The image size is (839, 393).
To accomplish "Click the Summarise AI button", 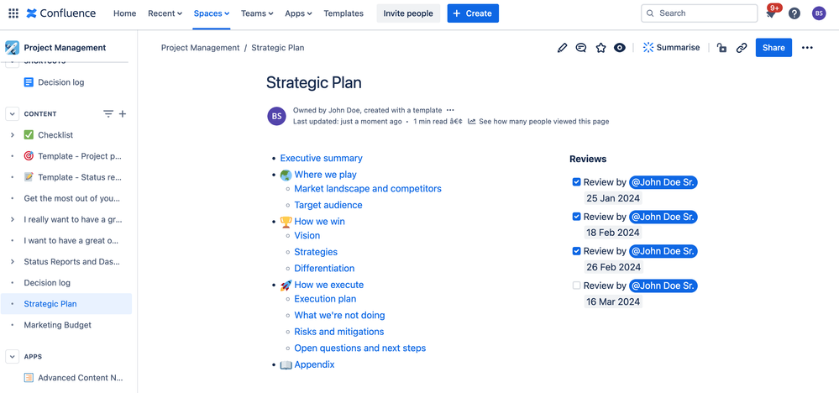I will point(671,48).
